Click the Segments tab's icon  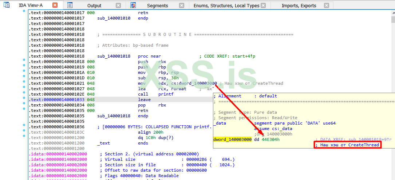point(133,5)
